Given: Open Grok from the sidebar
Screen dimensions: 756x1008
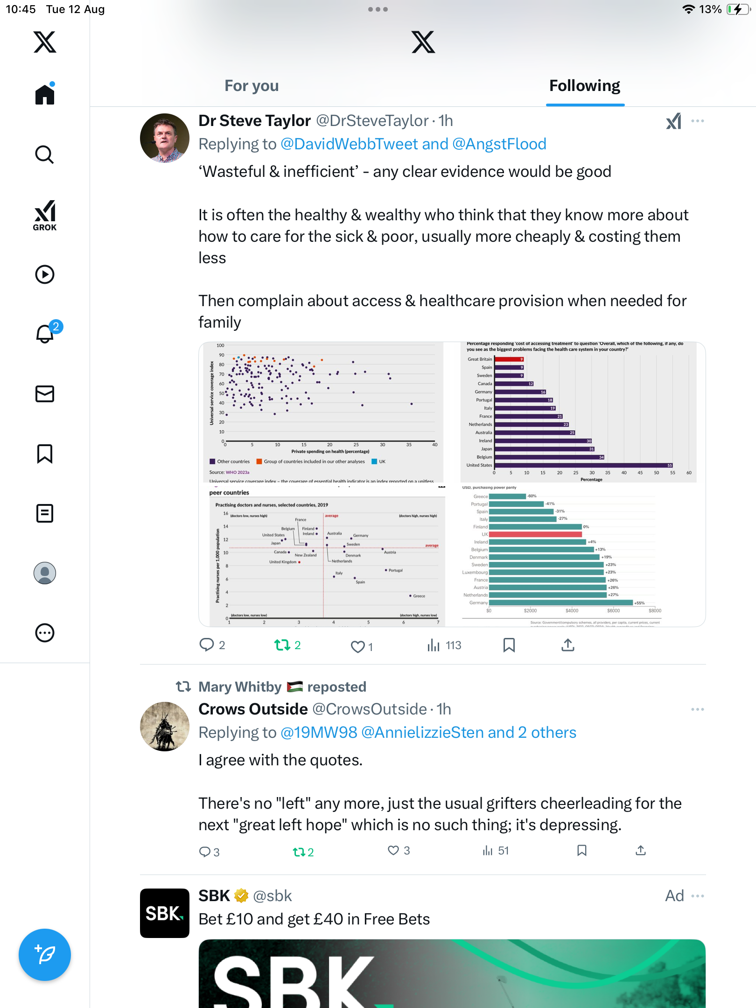Looking at the screenshot, I should (45, 215).
